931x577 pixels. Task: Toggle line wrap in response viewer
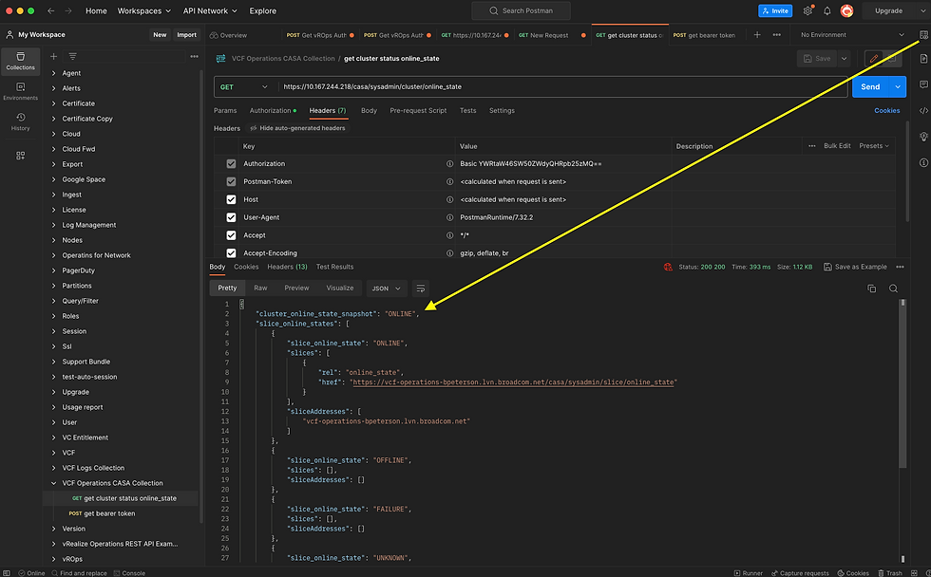pyautogui.click(x=420, y=288)
